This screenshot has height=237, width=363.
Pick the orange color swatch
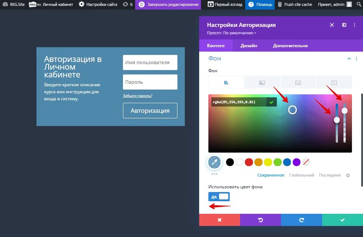point(258,162)
